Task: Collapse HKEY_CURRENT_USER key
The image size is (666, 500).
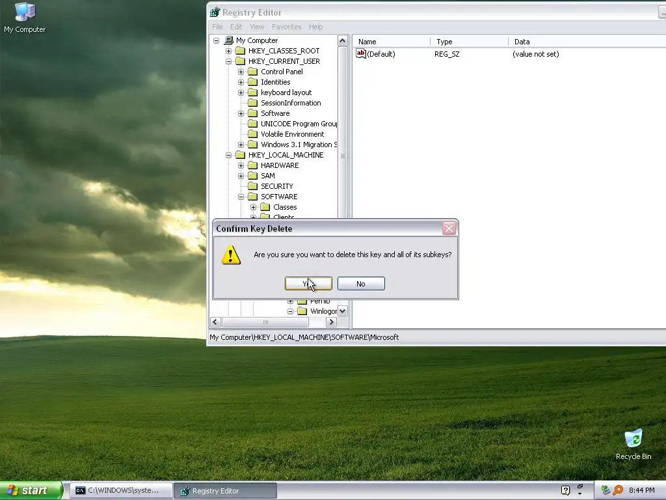Action: click(228, 61)
